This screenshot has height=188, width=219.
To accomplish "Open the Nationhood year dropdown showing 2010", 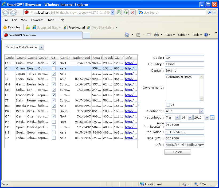I will [x=207, y=117].
